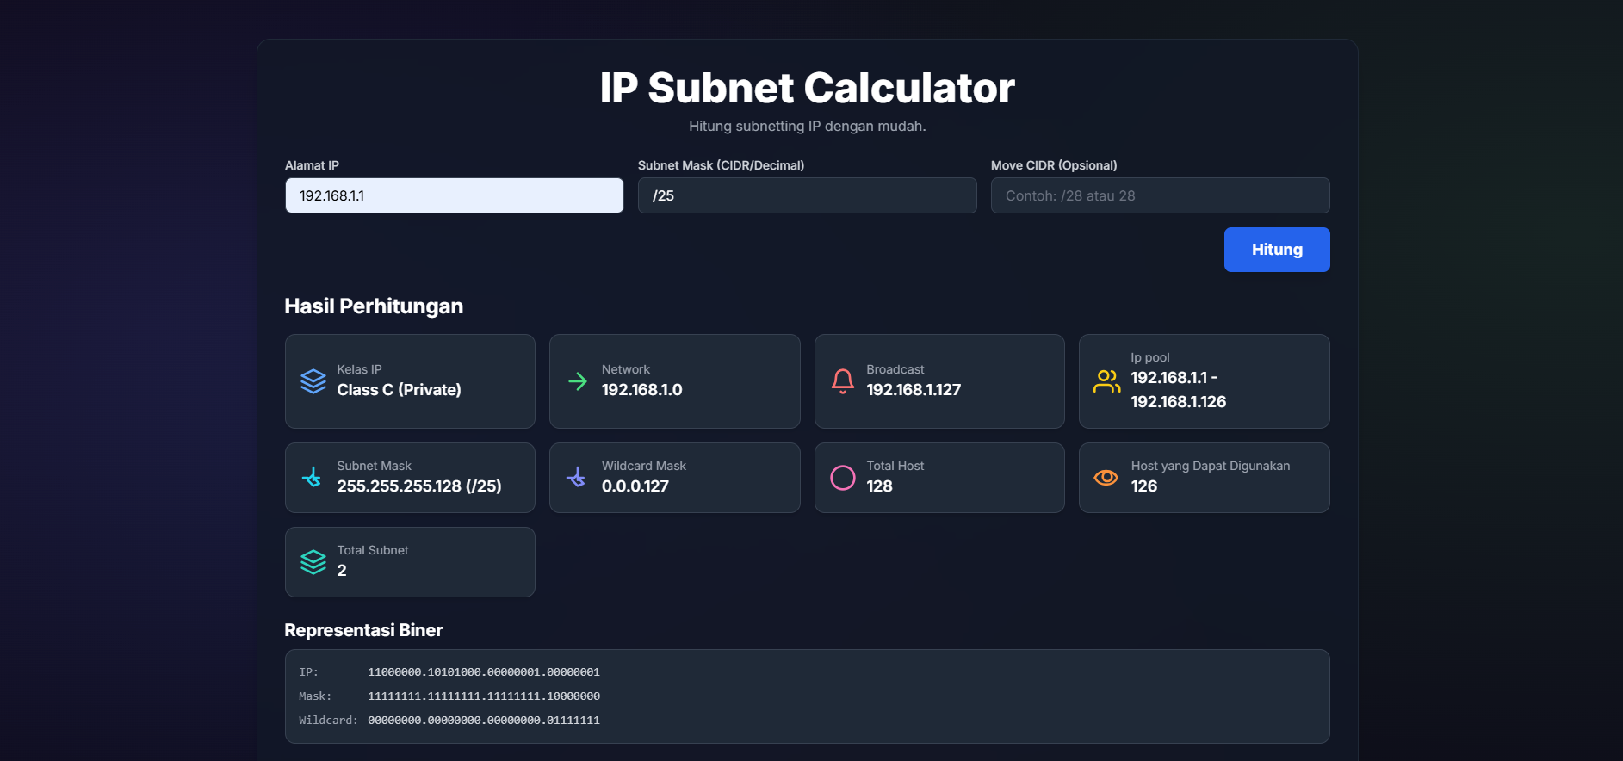Select the network address 192.168.1.0

coord(642,390)
